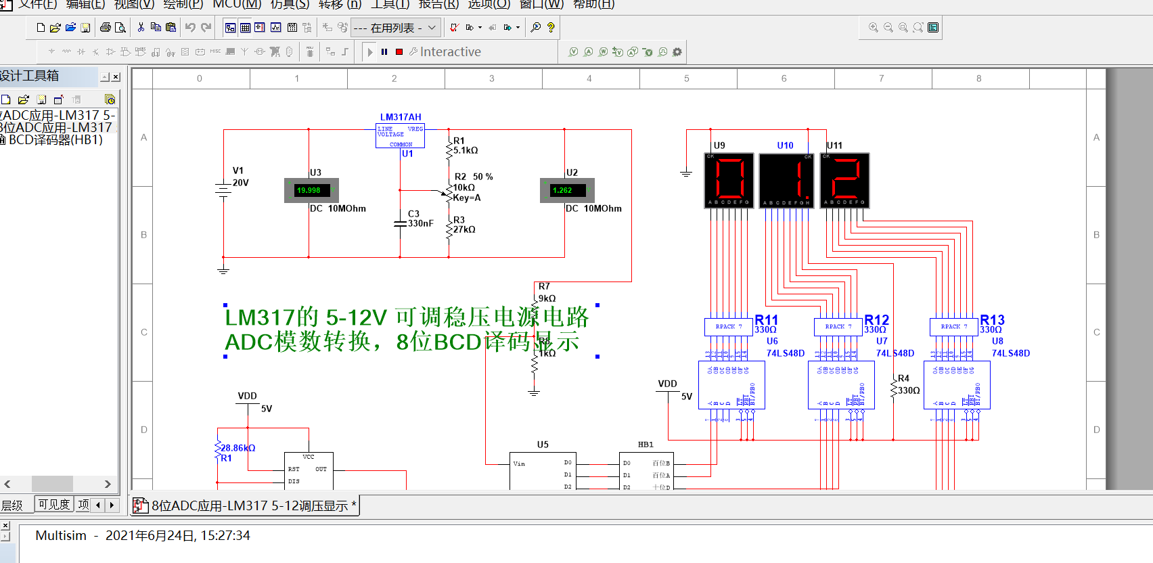Click the Zoom fit to page icon

point(918,28)
